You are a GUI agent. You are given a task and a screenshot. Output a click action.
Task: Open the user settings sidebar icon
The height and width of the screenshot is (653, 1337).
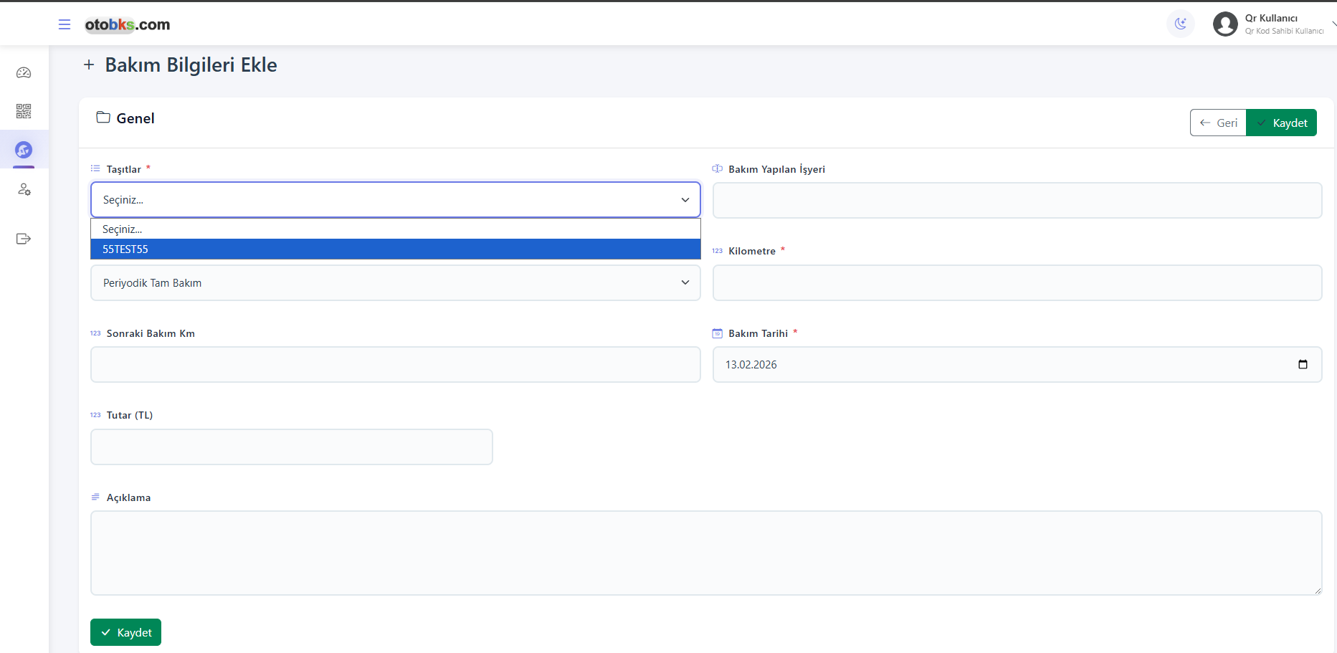(x=24, y=189)
